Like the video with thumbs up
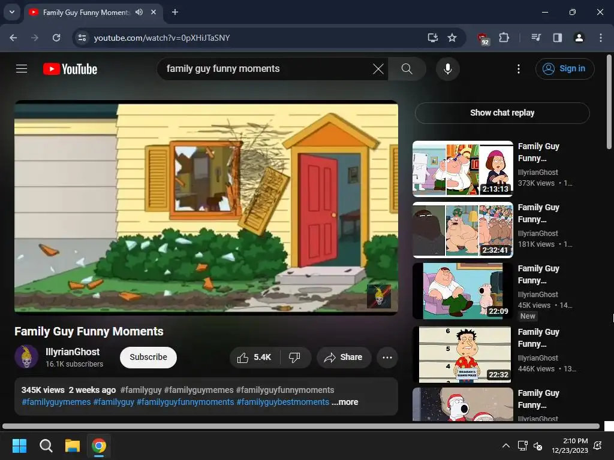614x460 pixels. (254, 357)
